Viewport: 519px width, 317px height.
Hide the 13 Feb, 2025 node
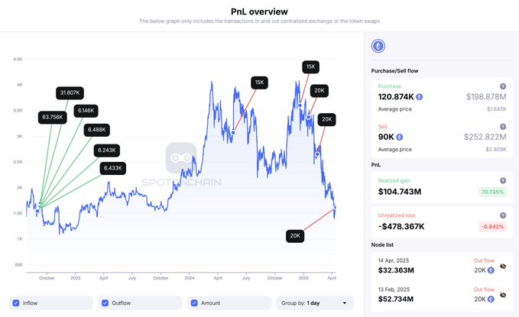[503, 295]
